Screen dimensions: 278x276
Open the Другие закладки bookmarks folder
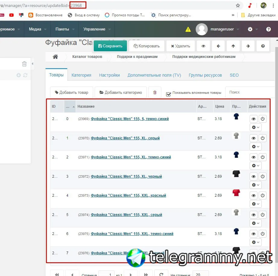tap(258, 15)
